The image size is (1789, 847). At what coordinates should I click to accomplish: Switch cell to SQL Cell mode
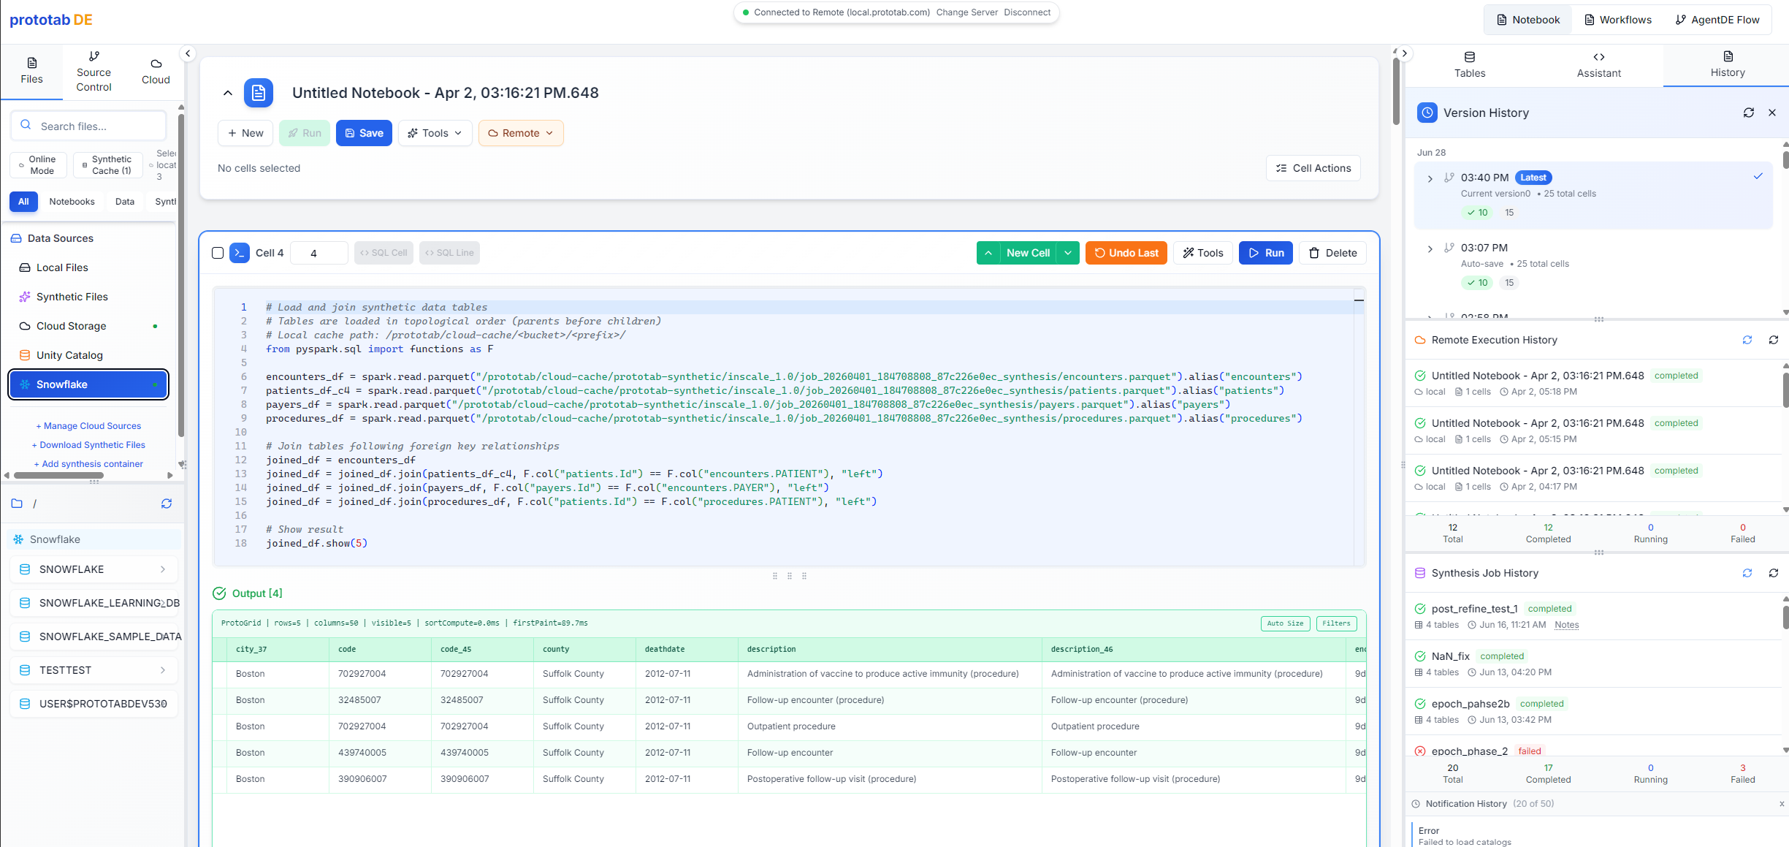384,253
